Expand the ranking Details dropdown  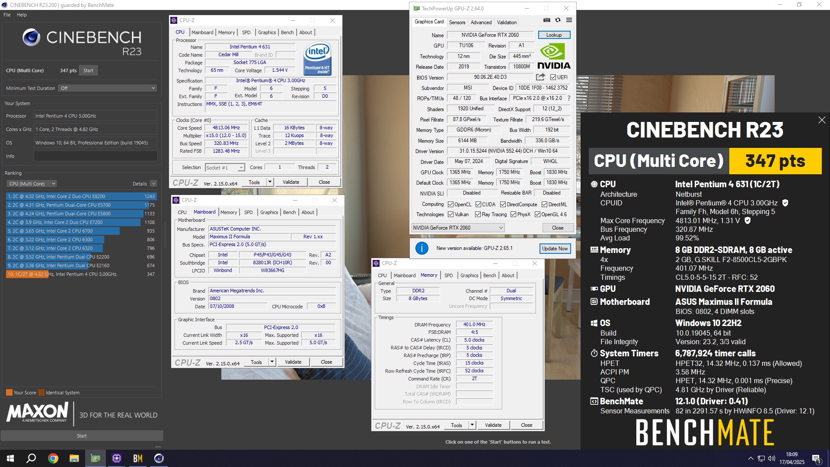pos(153,184)
